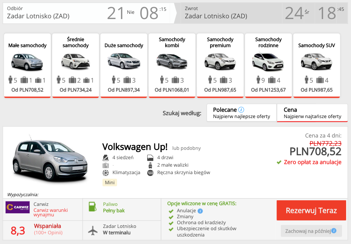Click the airplane icon by Zadar Lotnisko
Viewport: 351px width, 244px height.
(93, 231)
